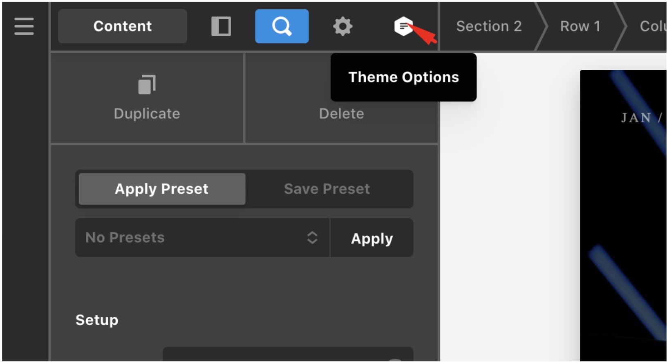Go to Row 1 breadcrumb
667x363 pixels.
click(580, 26)
